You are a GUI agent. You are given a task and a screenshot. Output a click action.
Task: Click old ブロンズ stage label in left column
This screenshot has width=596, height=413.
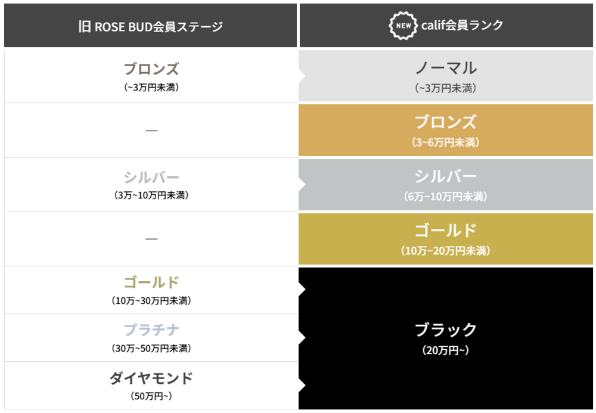(x=151, y=69)
